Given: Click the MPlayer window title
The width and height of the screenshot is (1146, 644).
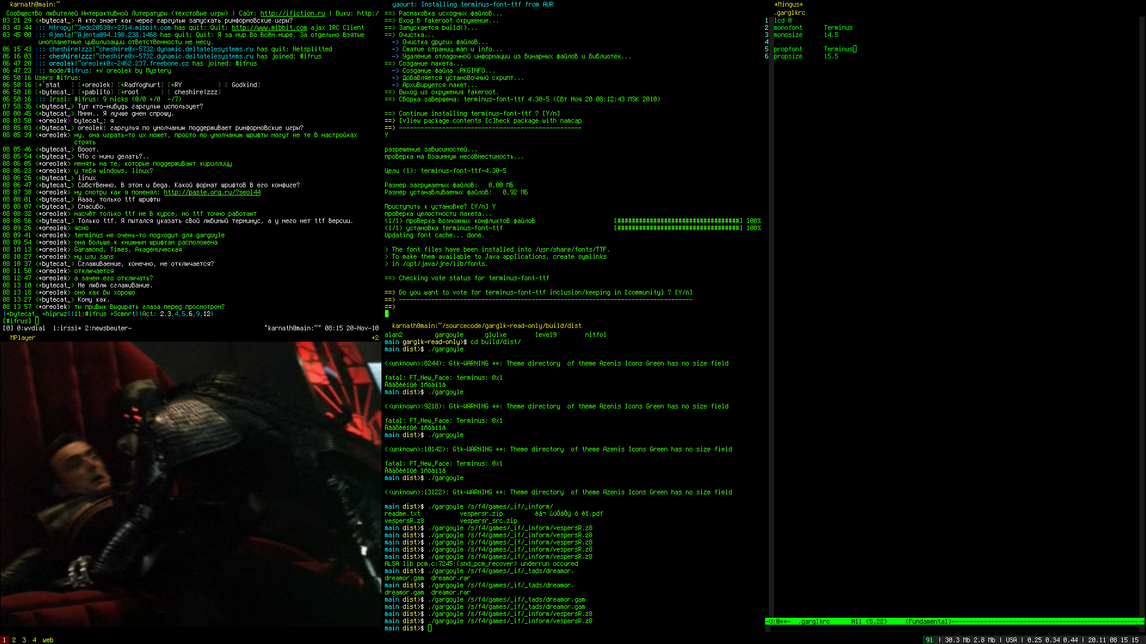Looking at the screenshot, I should click(23, 338).
